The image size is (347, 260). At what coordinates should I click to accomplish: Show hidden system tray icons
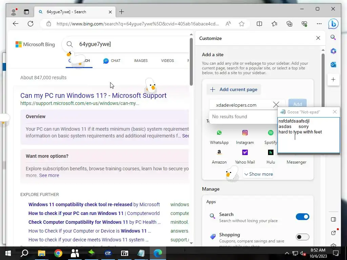(287, 253)
